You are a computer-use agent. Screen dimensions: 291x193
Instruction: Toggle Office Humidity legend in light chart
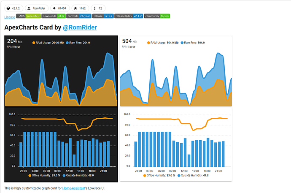(159, 175)
